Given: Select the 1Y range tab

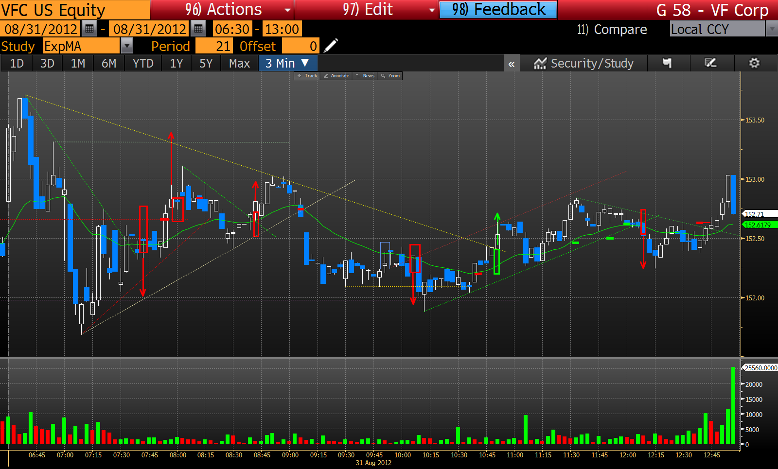Looking at the screenshot, I should (177, 63).
